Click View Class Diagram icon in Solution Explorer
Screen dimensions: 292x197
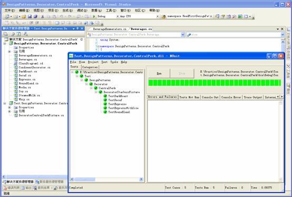coord(25,34)
